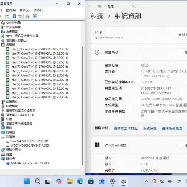Select NVIDIA GeForce GTX 1070 Ti device
187x187 pixels.
(30, 163)
